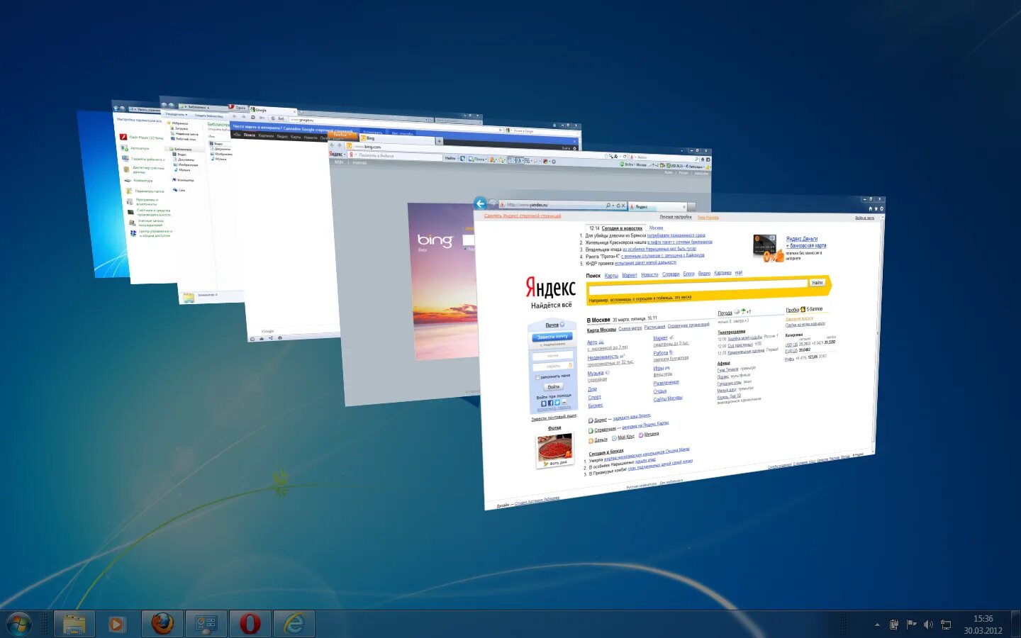Select the Яндекс tab in Internet Explorer

(657, 206)
